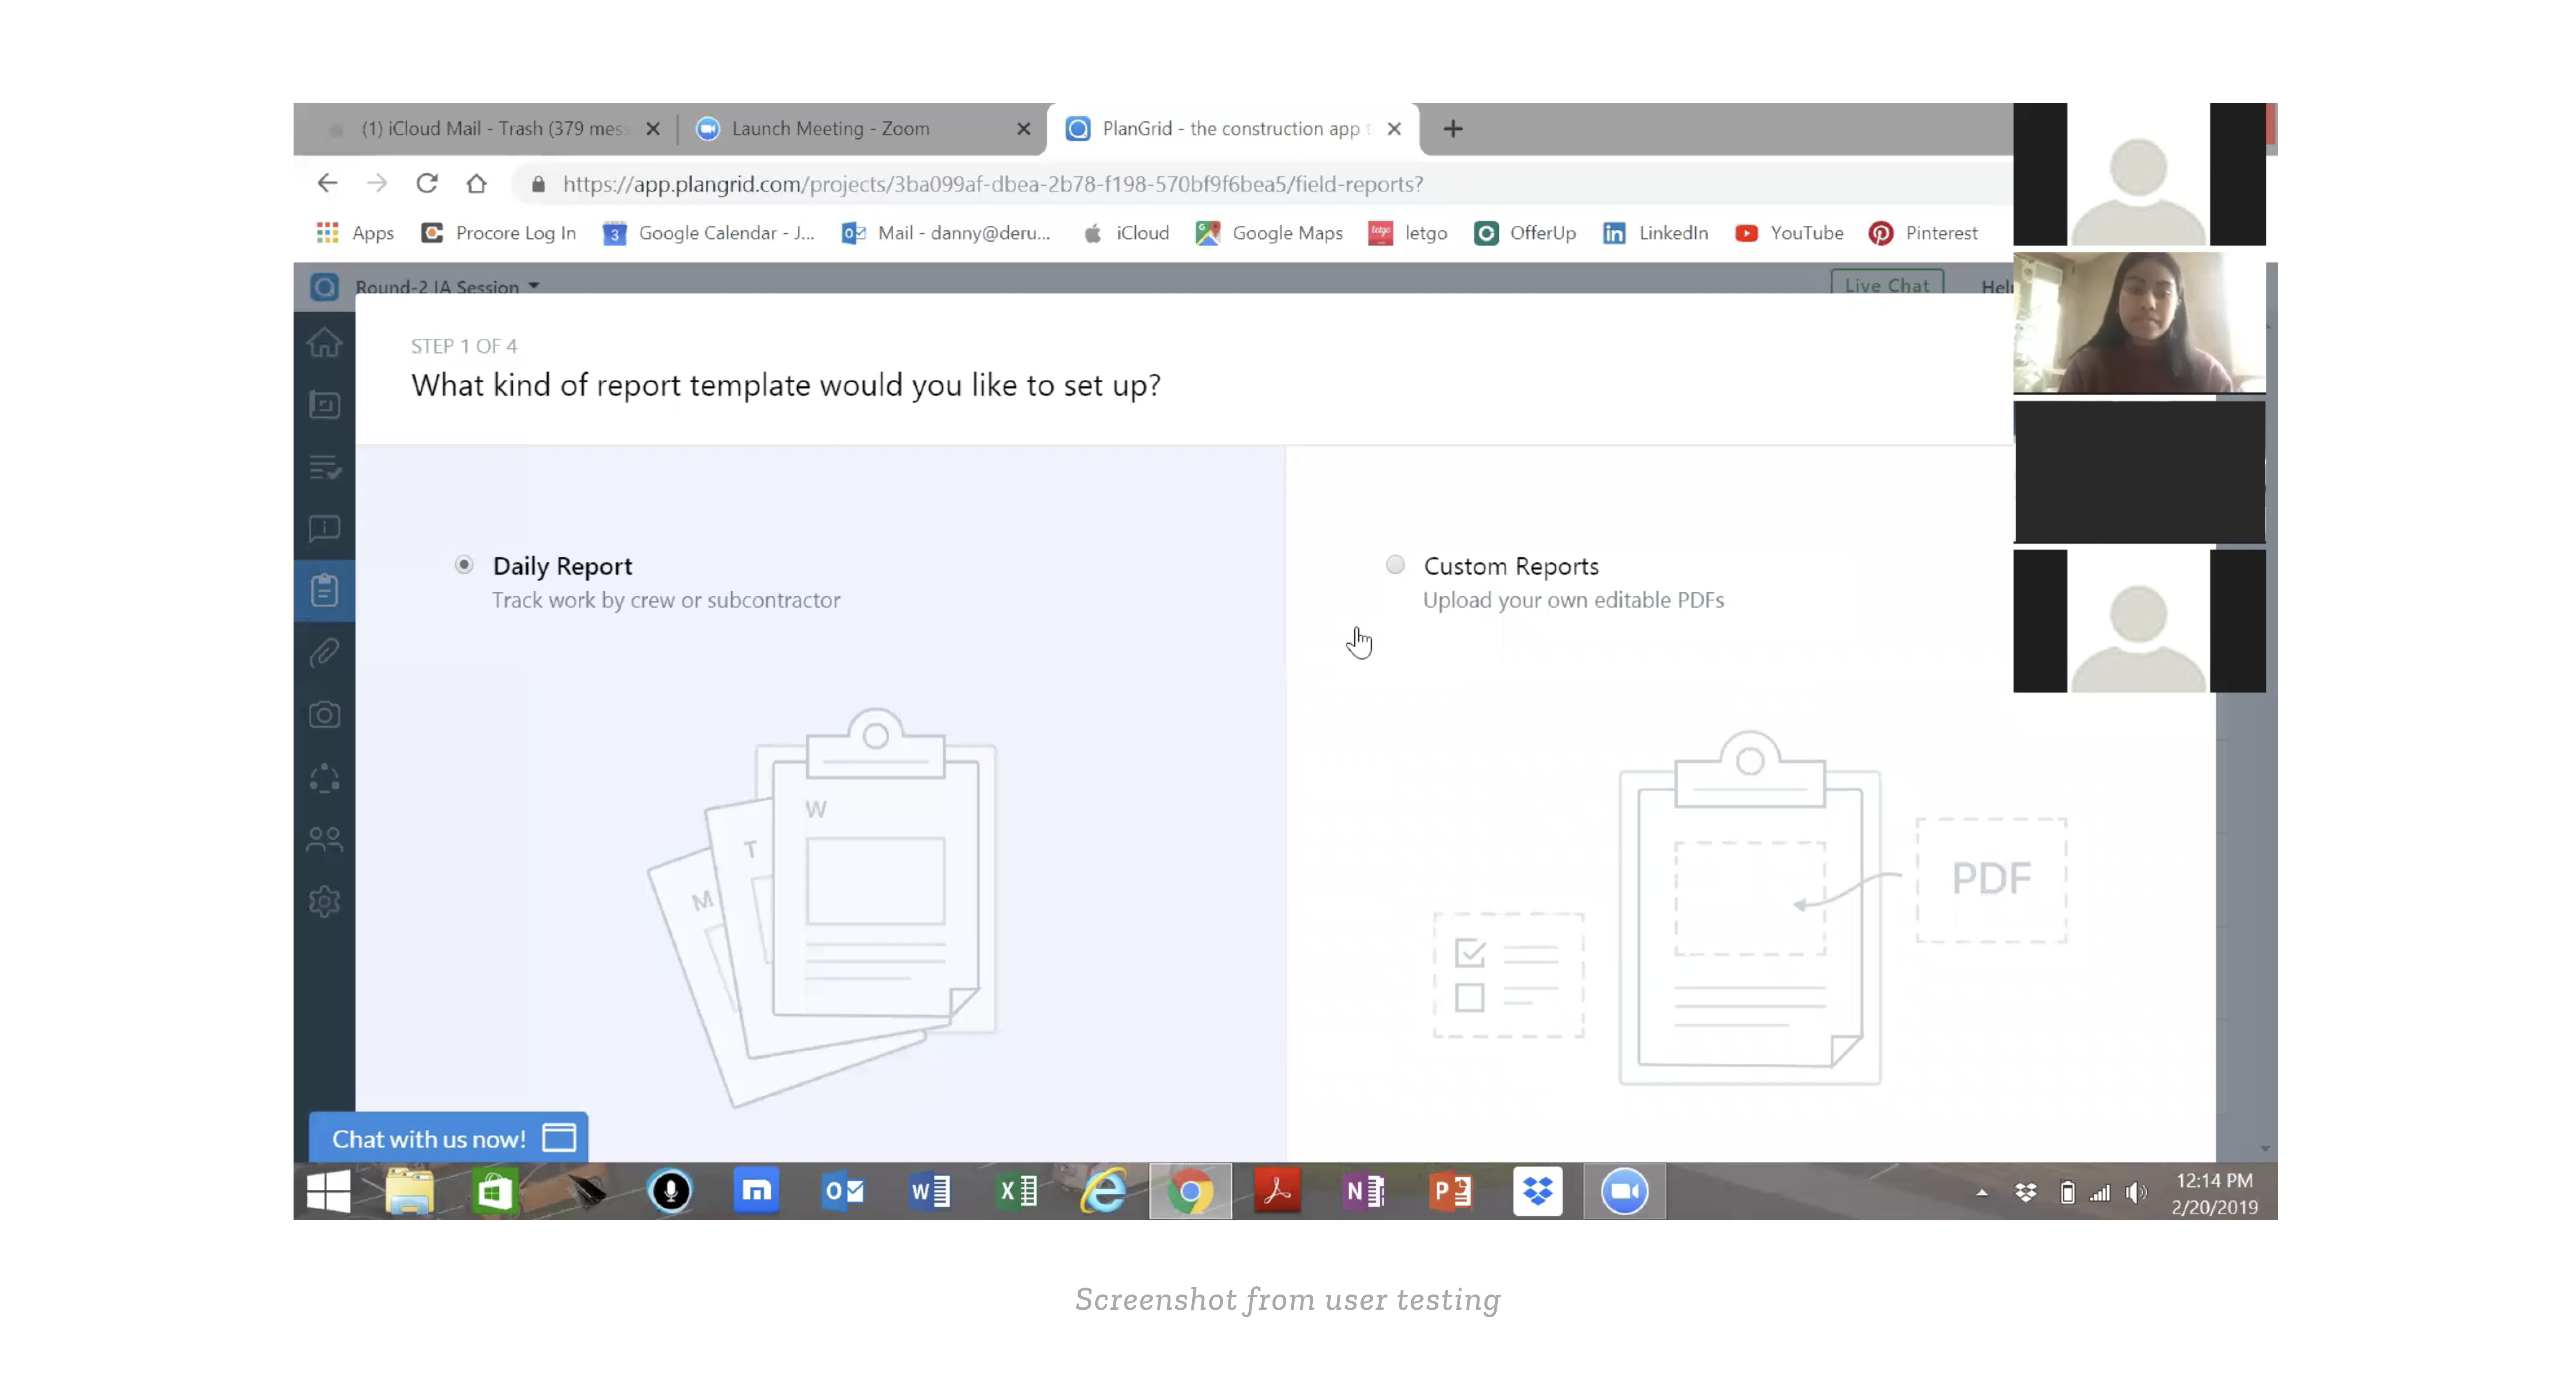Click Chat with us now button
This screenshot has width=2576, height=1390.
448,1138
